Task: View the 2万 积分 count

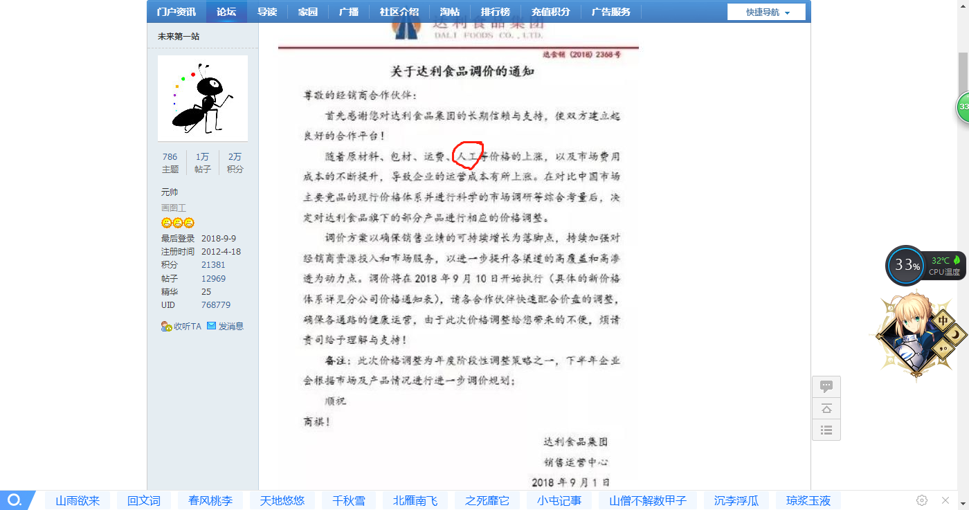Action: coord(235,163)
